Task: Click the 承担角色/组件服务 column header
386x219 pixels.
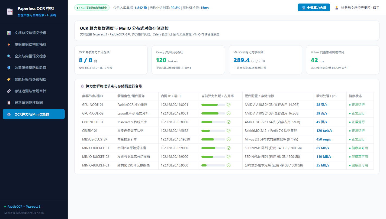Action: [137, 96]
